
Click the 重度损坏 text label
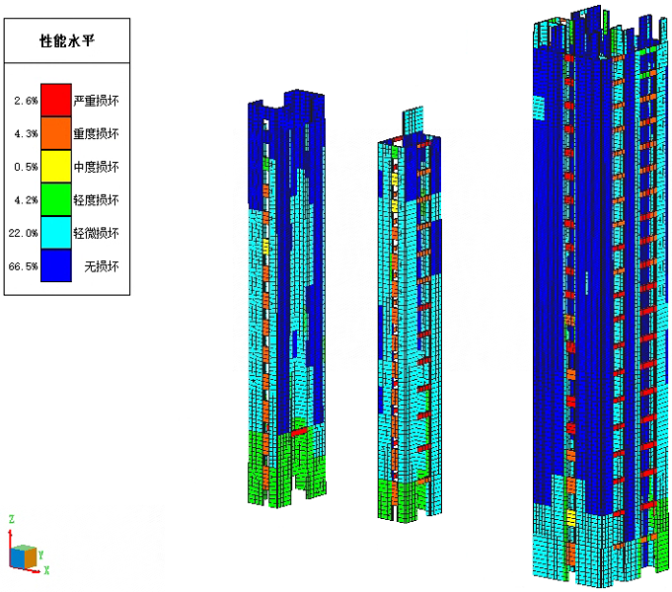[97, 133]
